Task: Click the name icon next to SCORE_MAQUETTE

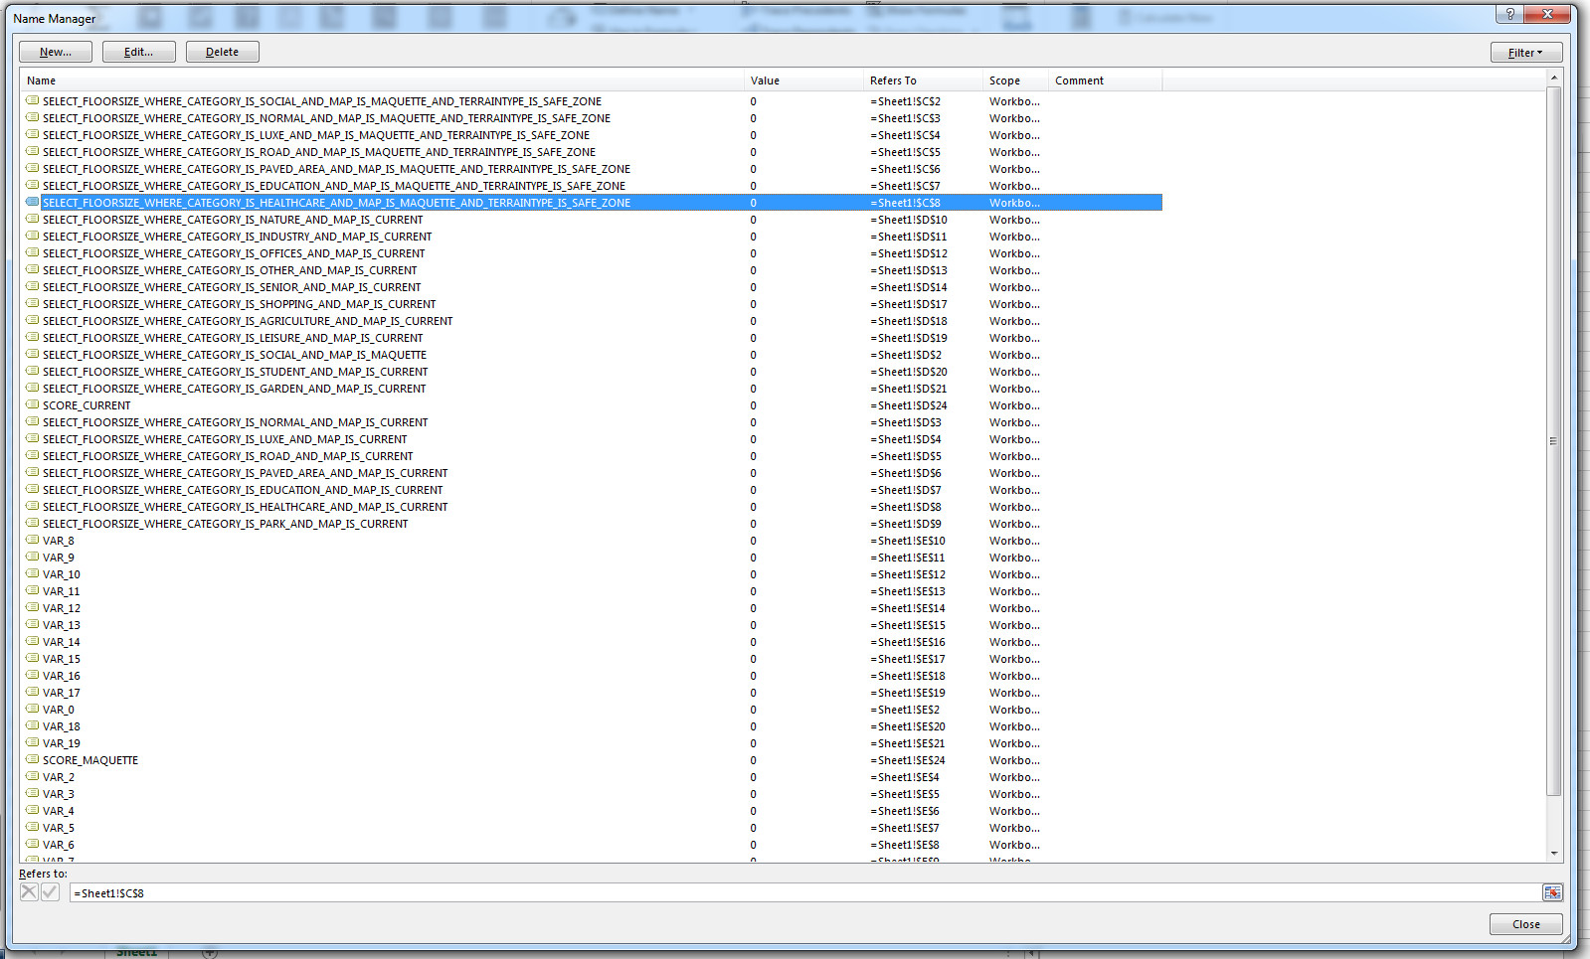Action: click(33, 760)
